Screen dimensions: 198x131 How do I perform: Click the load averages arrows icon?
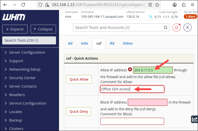coord(151,17)
